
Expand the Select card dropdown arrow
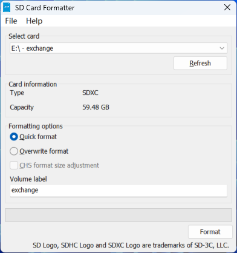coord(222,48)
